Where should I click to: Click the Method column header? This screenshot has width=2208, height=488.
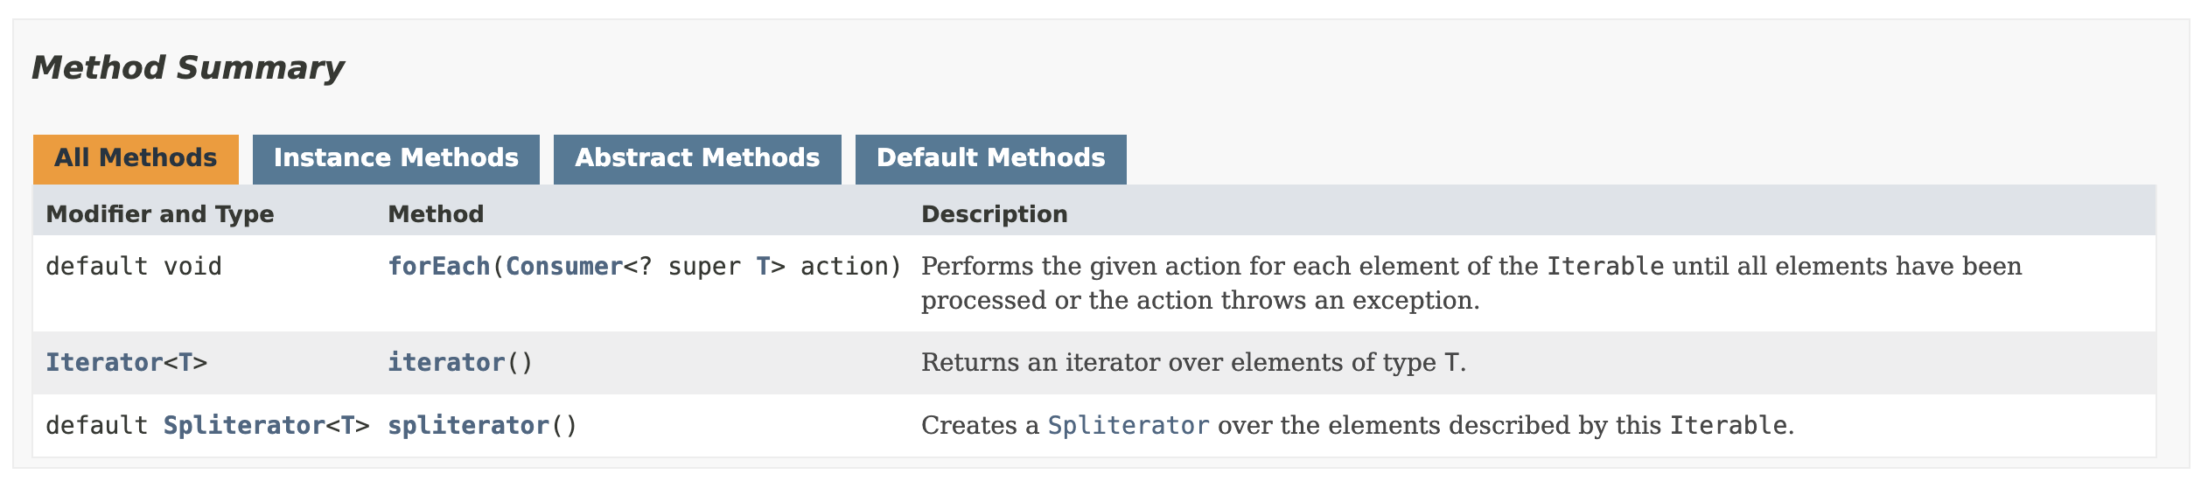(x=436, y=214)
